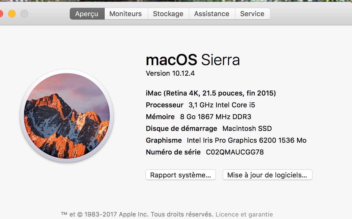Viewport: 352px width, 219px height.
Task: Go to the Assistance tab
Action: coord(212,14)
